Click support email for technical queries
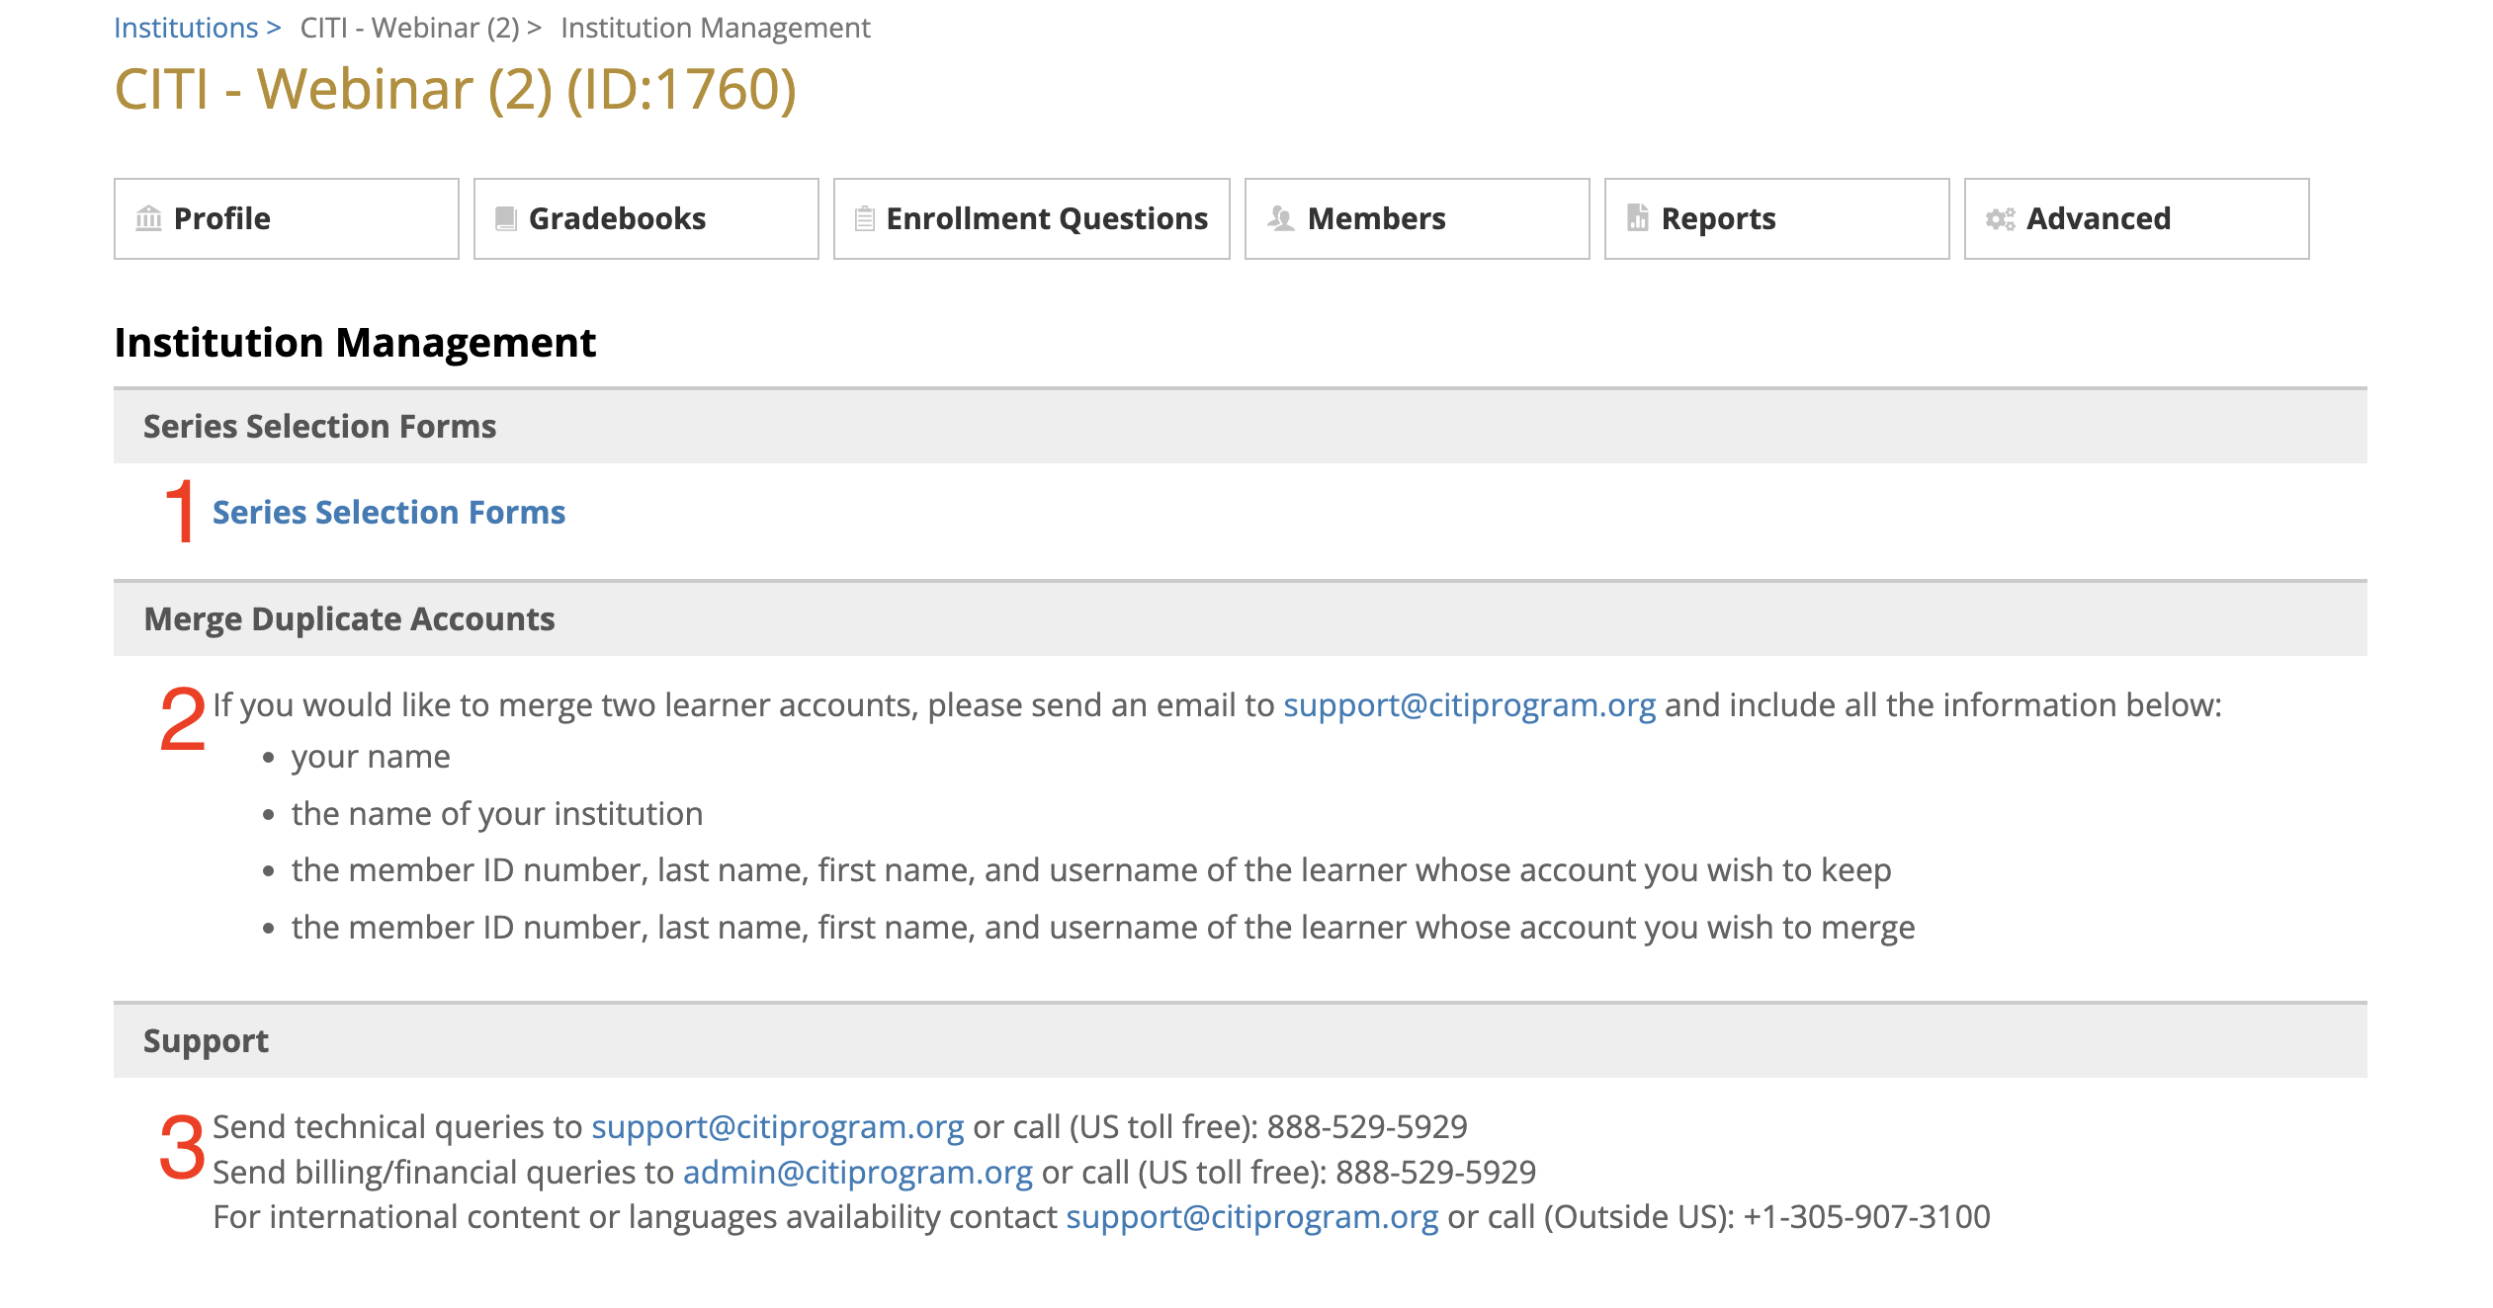Image resolution: width=2493 pixels, height=1308 pixels. [778, 1126]
